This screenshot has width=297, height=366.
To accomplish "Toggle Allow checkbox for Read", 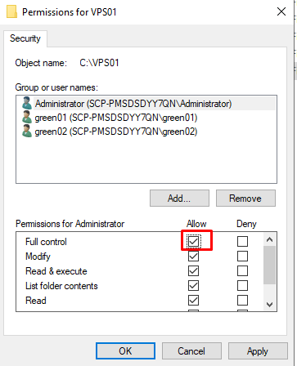I will (193, 300).
